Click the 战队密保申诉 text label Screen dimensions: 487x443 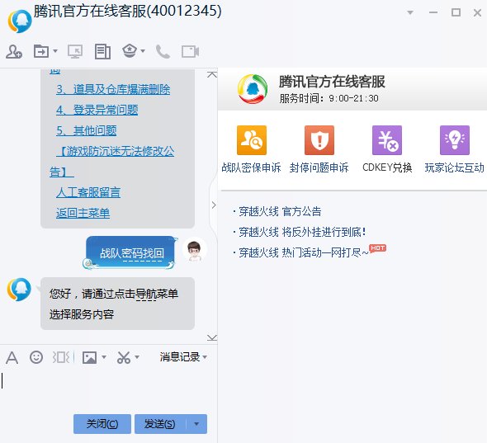tap(251, 167)
